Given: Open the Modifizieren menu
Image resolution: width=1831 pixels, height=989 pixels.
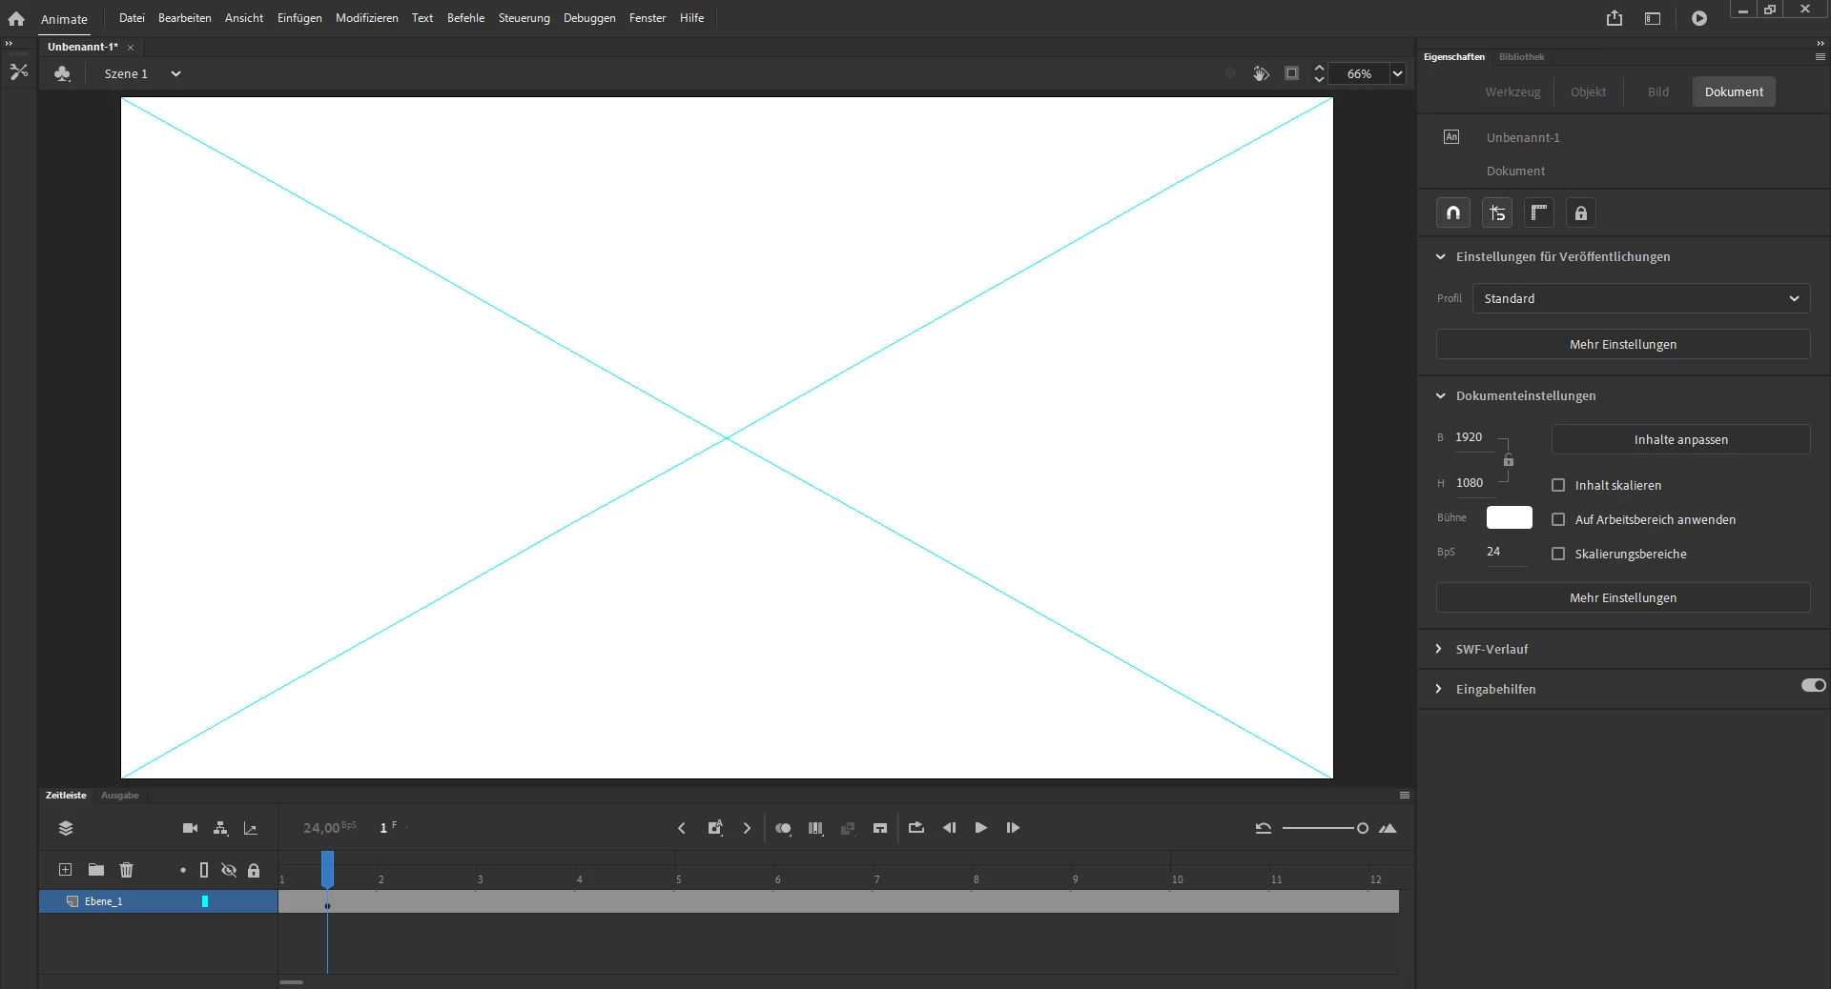Looking at the screenshot, I should pos(366,18).
